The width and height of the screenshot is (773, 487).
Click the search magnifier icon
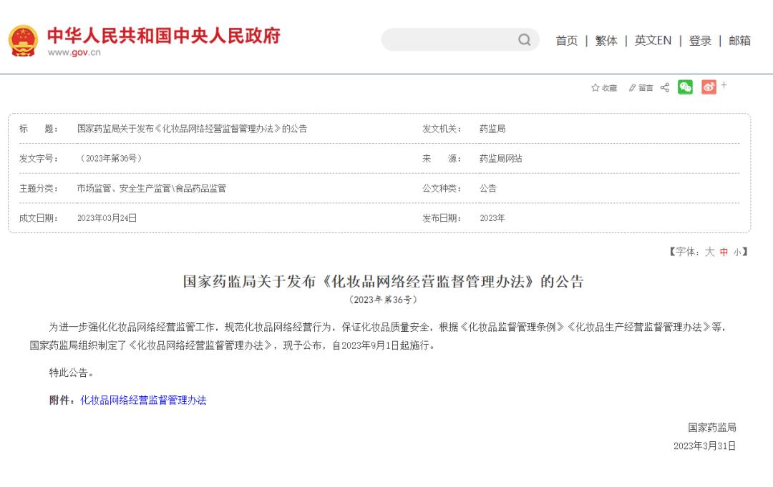point(525,40)
